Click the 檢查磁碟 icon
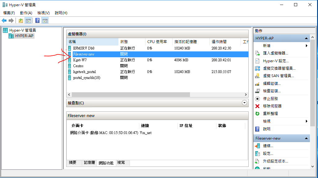The image size is (318, 178). coord(257,91)
